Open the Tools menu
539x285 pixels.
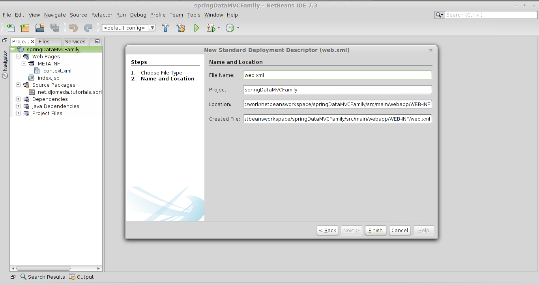click(194, 15)
